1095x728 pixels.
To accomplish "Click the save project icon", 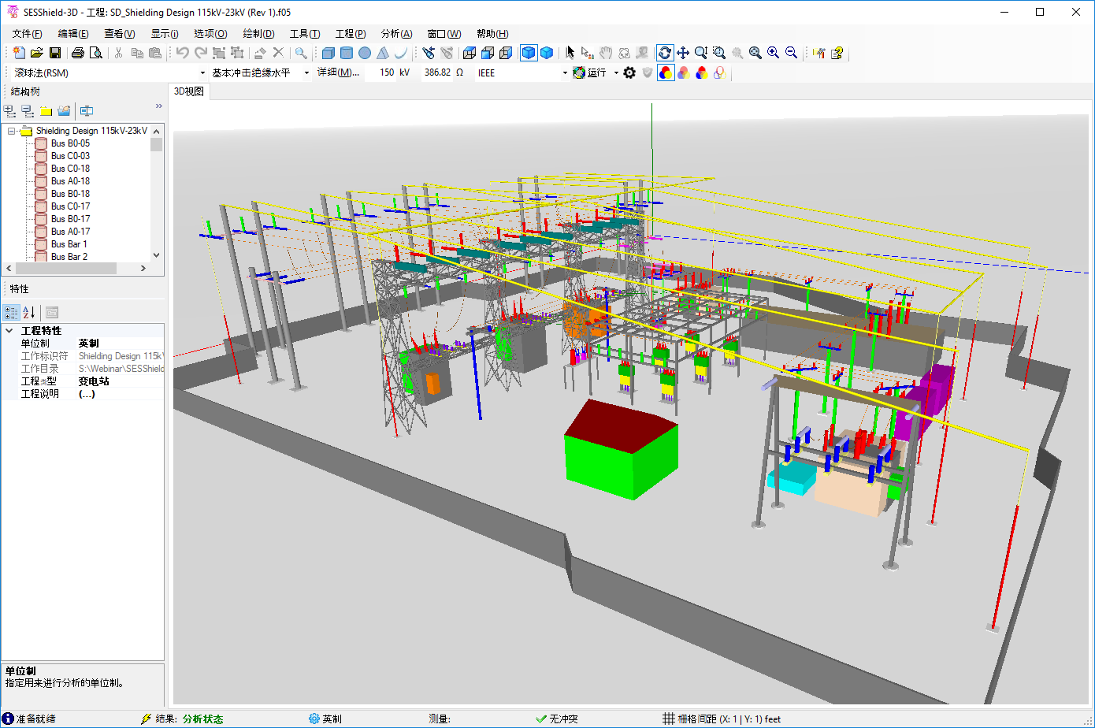I will tap(55, 53).
